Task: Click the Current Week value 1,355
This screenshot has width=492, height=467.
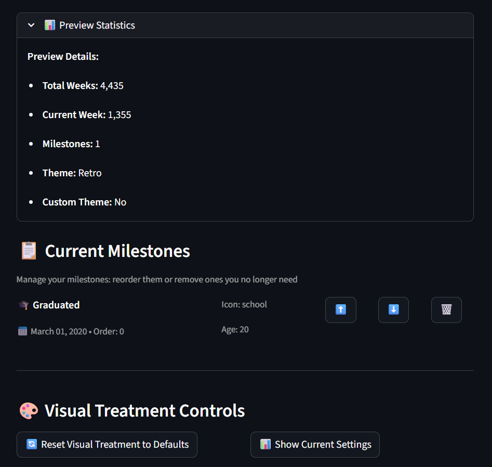Action: point(119,114)
